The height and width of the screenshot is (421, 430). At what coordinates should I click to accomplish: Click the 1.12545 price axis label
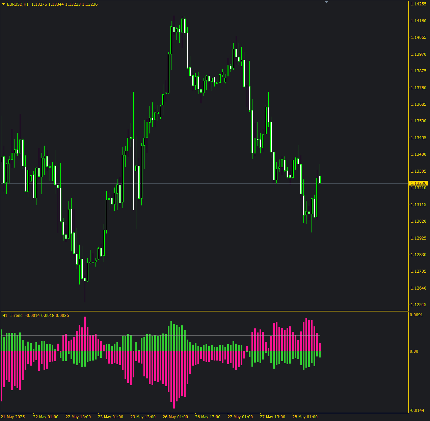coord(418,305)
